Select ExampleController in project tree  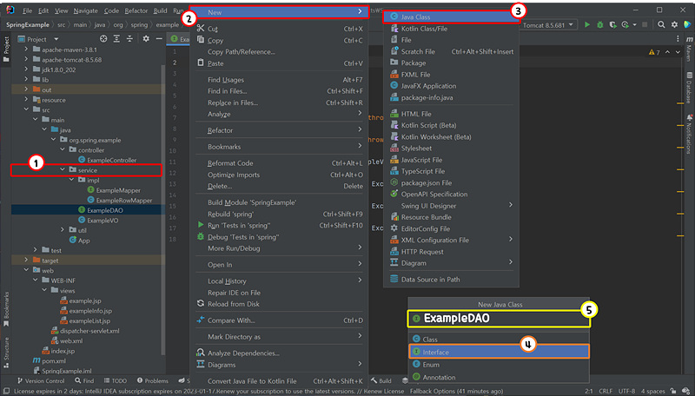coord(111,160)
